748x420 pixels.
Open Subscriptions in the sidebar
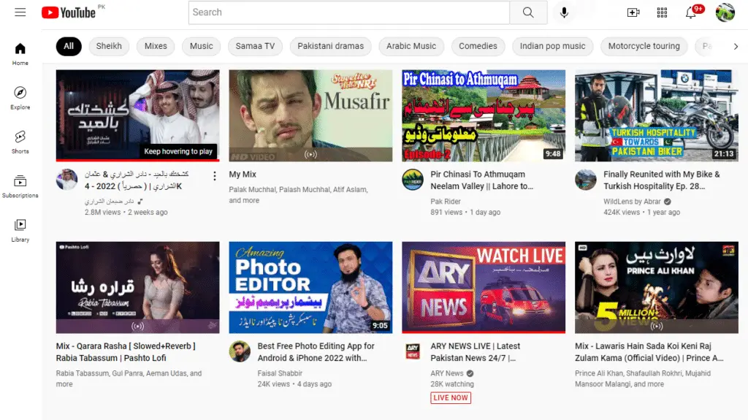click(20, 186)
